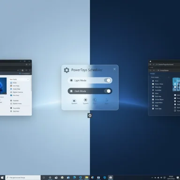Image resolution: width=180 pixels, height=180 pixels.
Task: Show hidden system tray icons chevron
Action: [x=152, y=178]
